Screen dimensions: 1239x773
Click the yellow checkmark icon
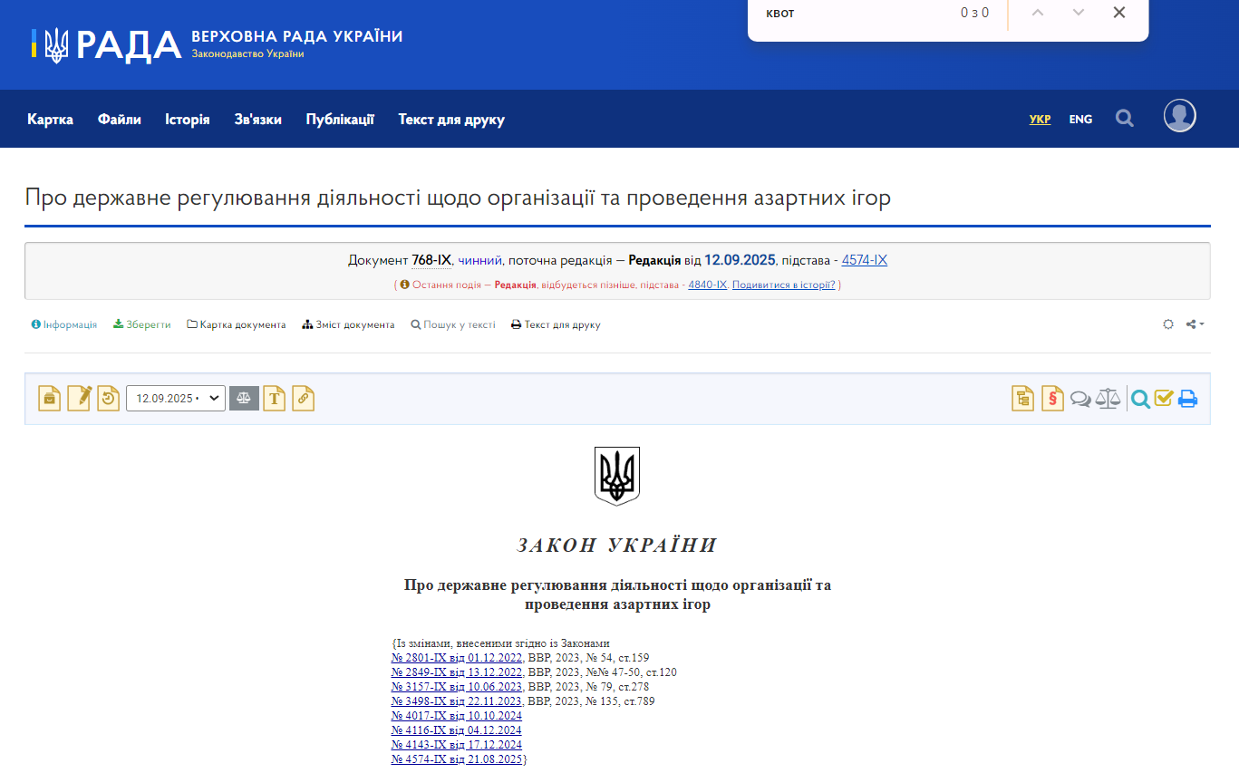(x=1164, y=398)
